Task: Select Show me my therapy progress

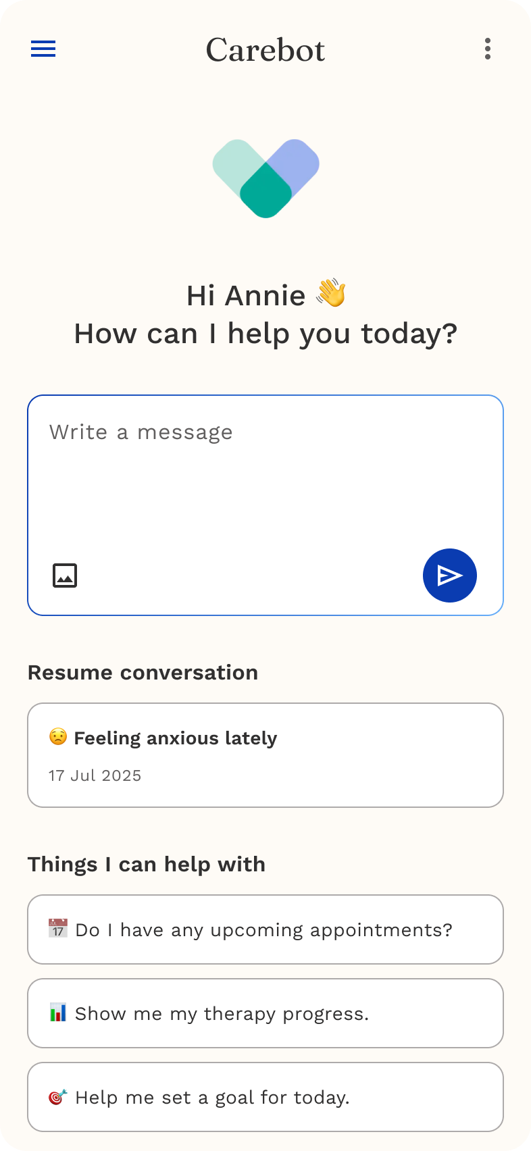Action: (265, 1013)
